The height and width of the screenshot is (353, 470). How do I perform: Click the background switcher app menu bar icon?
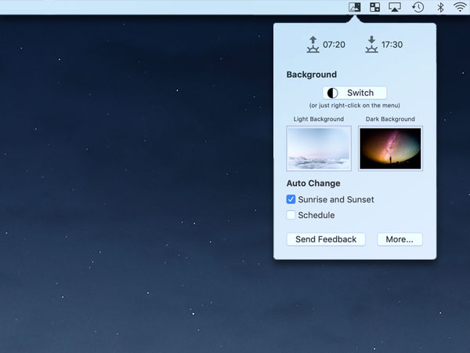coord(355,7)
